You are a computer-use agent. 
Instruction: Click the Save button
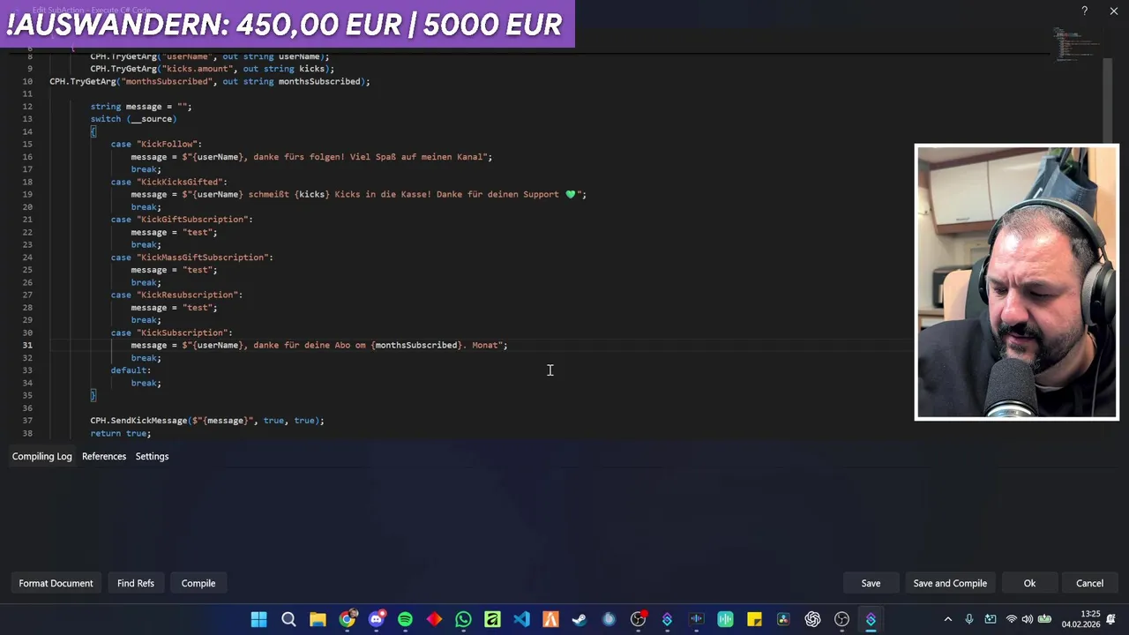[871, 583]
